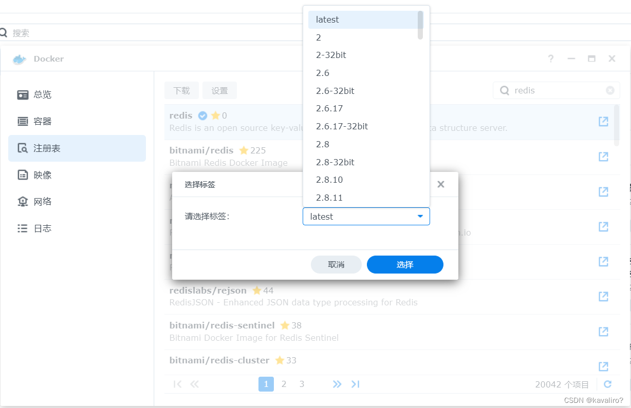Close the tag selection dialog
The image size is (631, 408).
pos(441,184)
